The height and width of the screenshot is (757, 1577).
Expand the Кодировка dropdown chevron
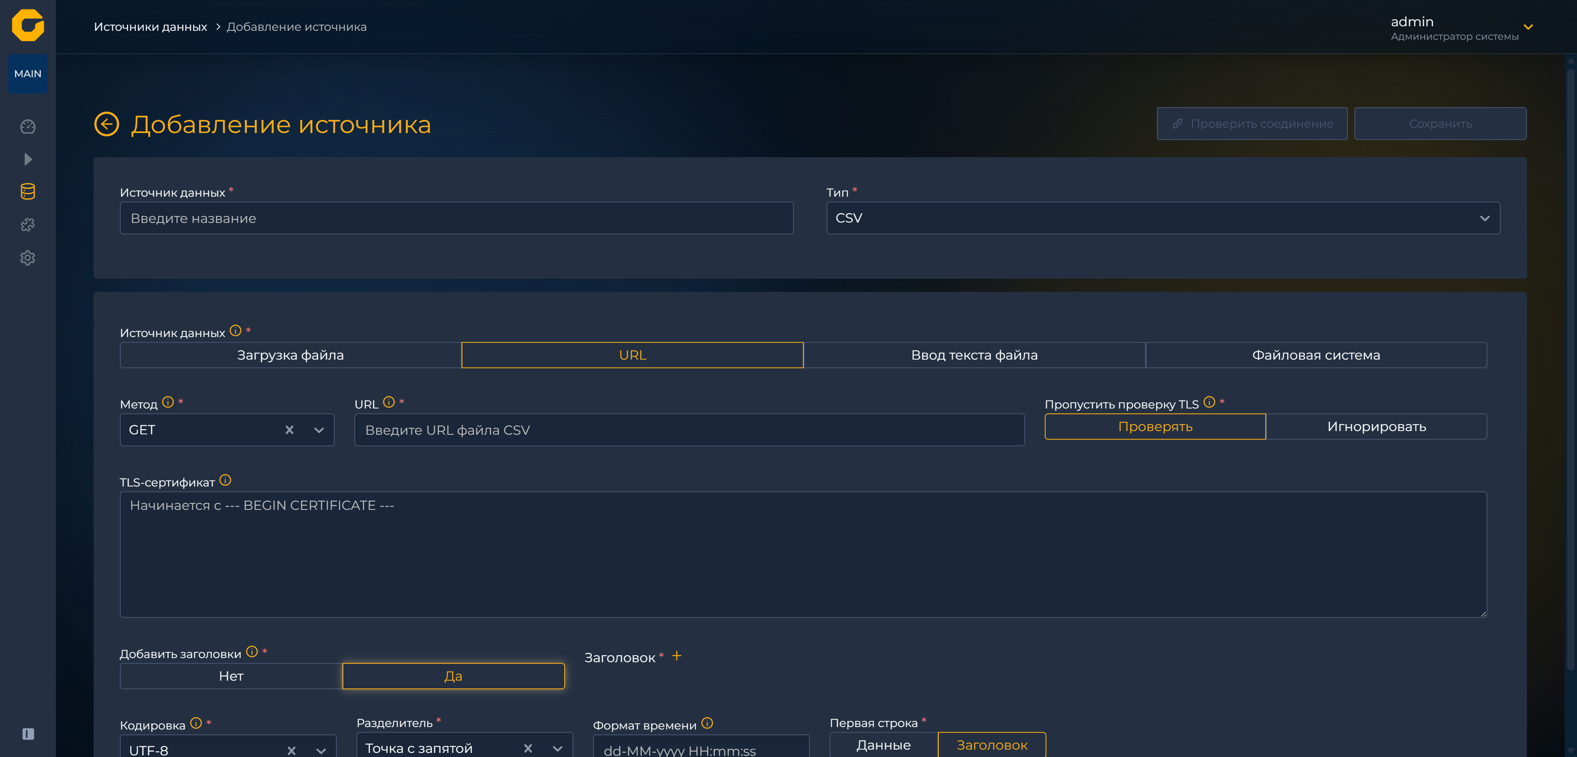321,750
